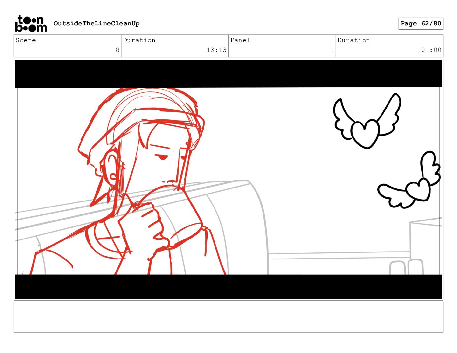Click the Page 62/80 indicator box
The image size is (457, 353).
(x=421, y=24)
